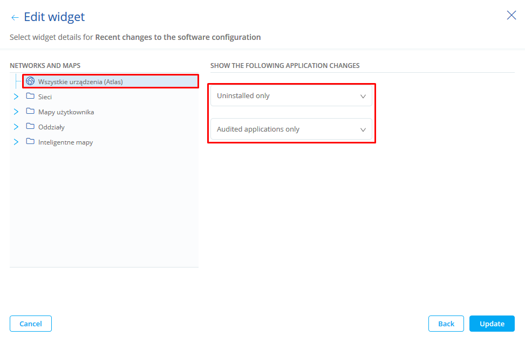The image size is (525, 343).
Task: Click the back arrow beside Edit widget
Action: pos(15,18)
